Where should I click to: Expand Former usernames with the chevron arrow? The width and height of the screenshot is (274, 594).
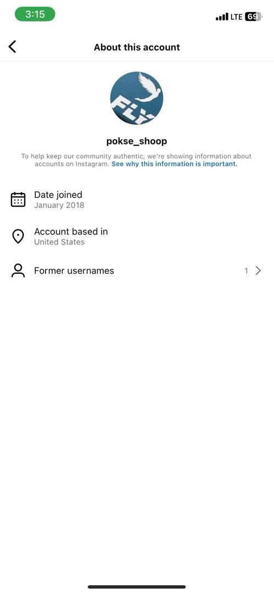point(258,271)
